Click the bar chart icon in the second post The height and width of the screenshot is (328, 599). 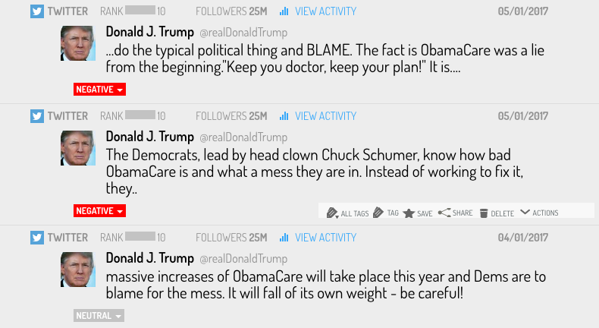point(284,116)
